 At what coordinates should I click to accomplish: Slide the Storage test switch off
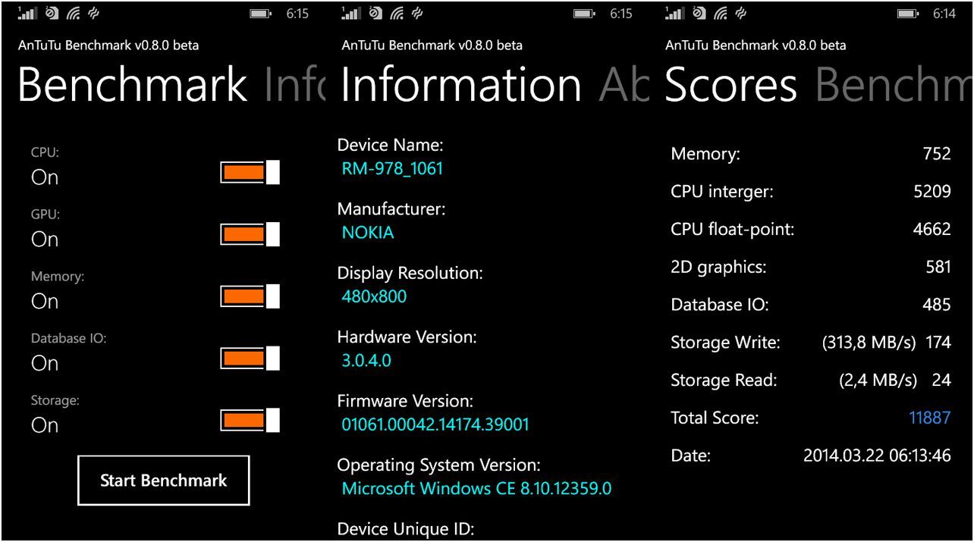click(248, 419)
